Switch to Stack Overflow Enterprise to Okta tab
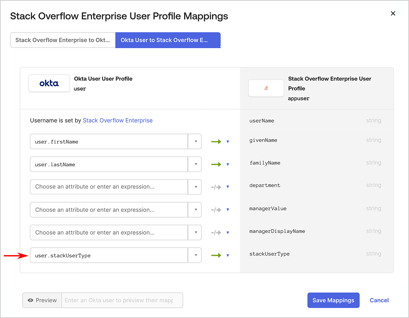Viewport: 409px width, 318px height. [x=63, y=40]
